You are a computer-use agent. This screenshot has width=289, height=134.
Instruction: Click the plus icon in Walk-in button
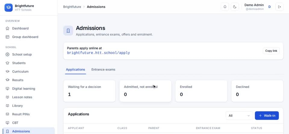(260, 115)
